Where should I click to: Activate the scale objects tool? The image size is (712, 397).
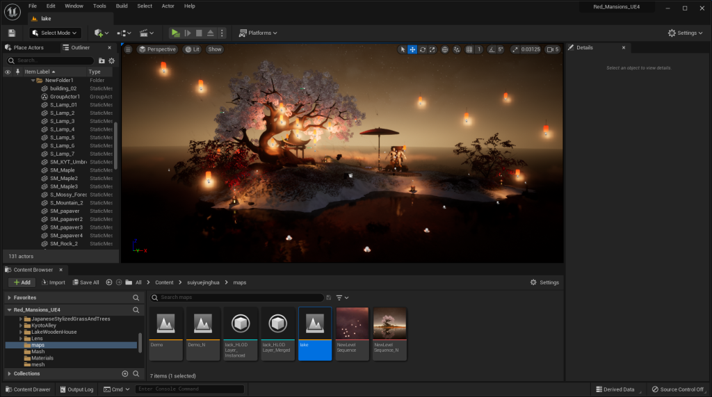point(432,49)
